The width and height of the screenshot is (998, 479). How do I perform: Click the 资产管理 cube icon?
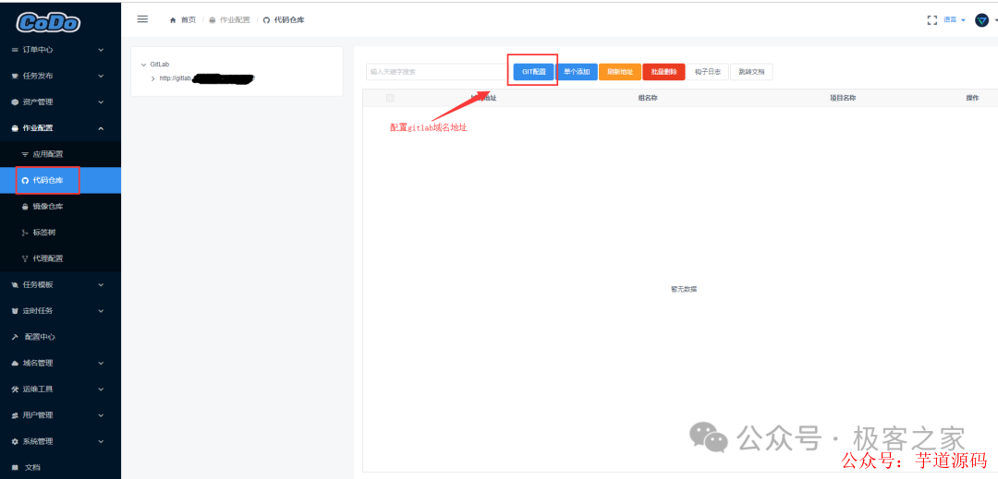coord(16,102)
